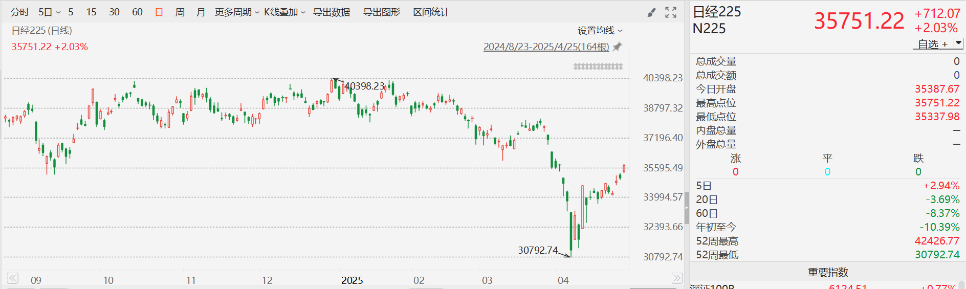Select the 60 minute period tab
Screen dimensions: 966x289
[x=137, y=12]
